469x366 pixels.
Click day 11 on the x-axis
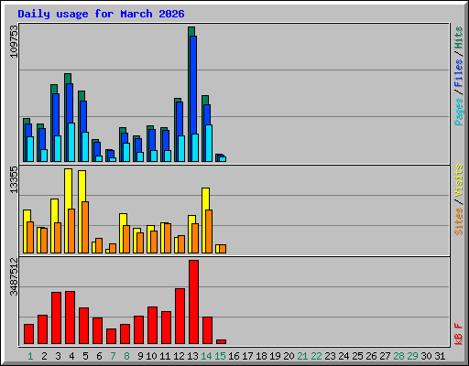point(165,356)
